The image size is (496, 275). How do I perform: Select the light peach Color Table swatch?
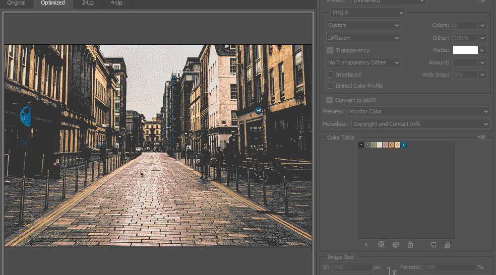click(x=397, y=145)
